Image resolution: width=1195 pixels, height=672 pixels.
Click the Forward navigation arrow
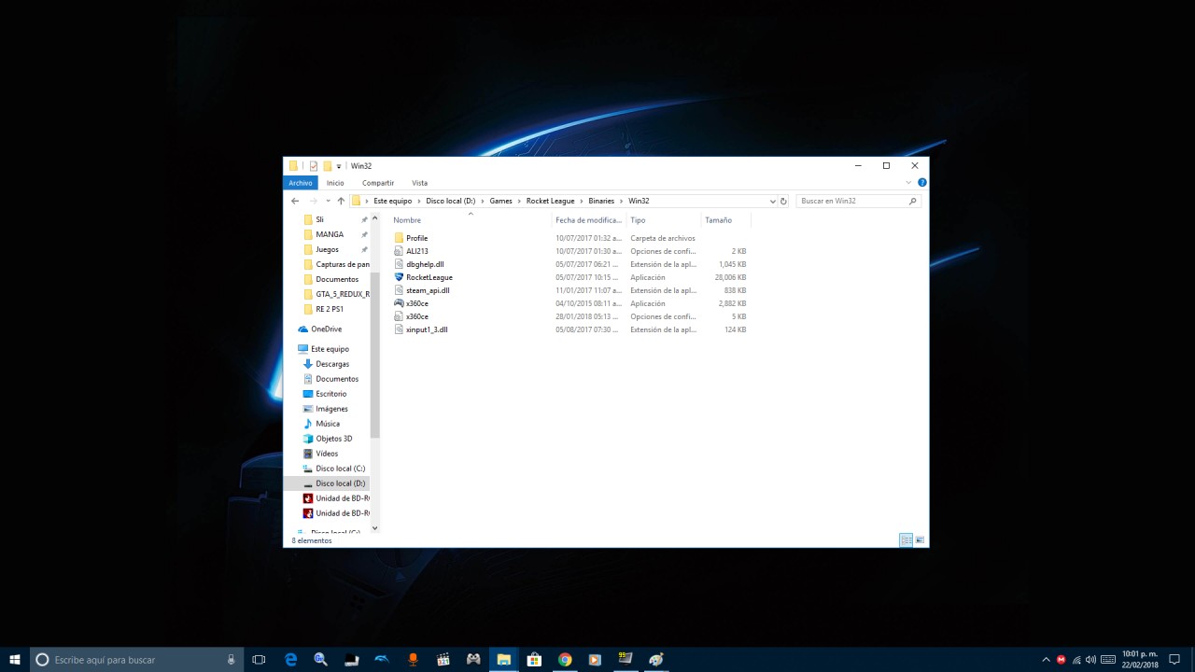click(x=314, y=201)
